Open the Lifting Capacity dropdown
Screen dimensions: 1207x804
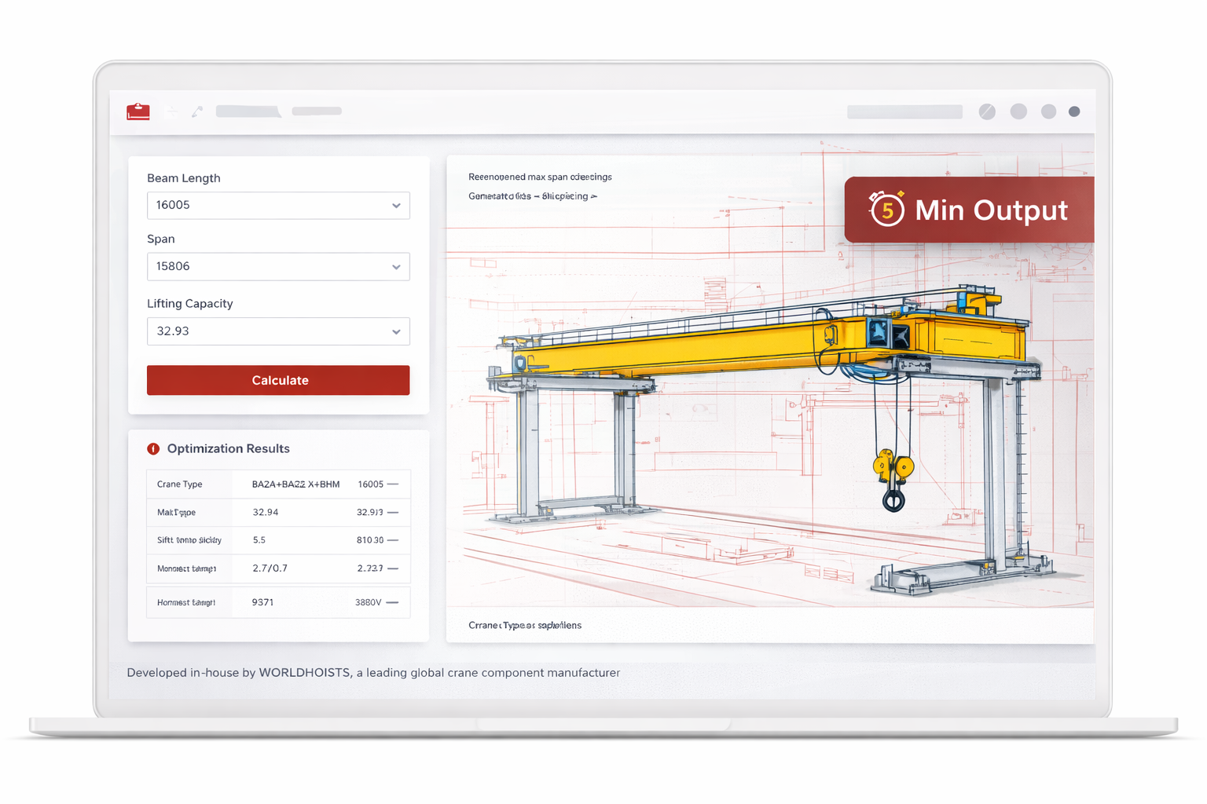(278, 331)
